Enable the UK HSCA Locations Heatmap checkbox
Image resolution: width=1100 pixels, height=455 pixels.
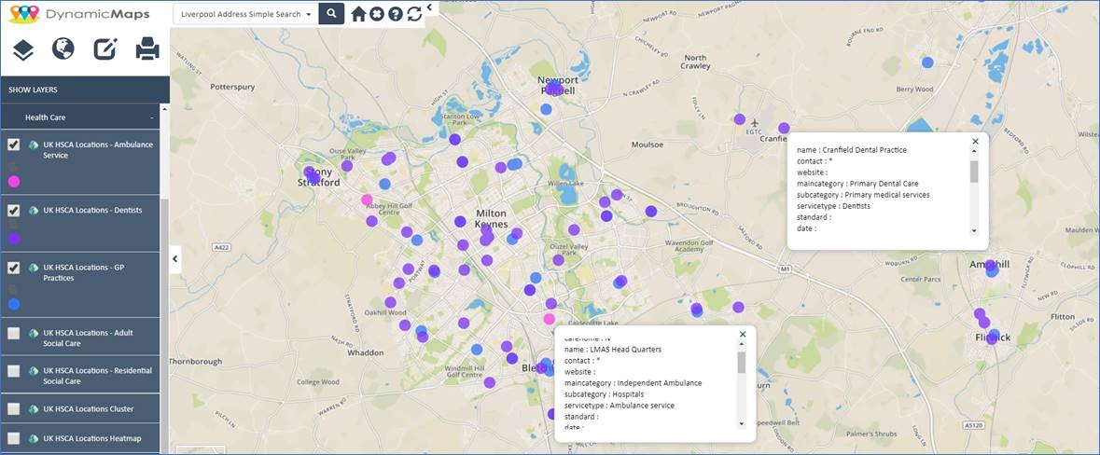pos(13,439)
